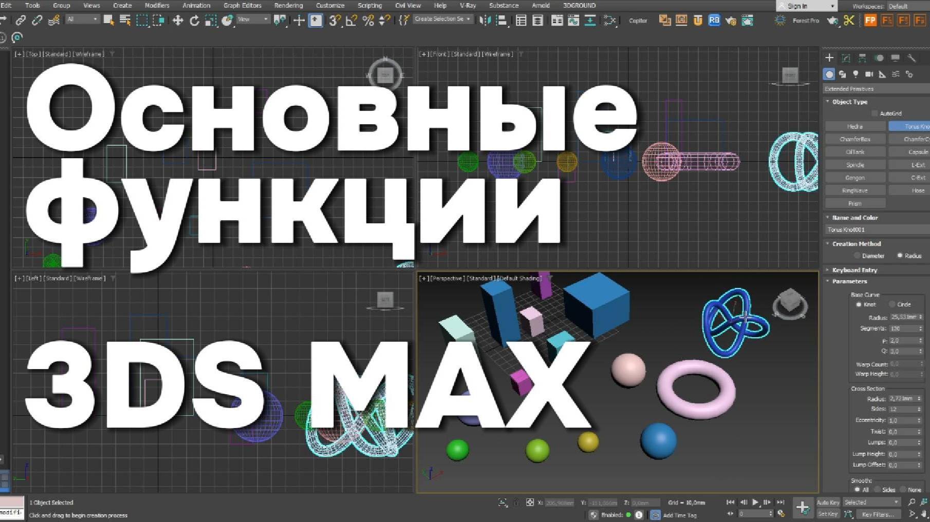Screen dimensions: 930x522
Task: Activate the Select and Move tool
Action: click(x=178, y=21)
